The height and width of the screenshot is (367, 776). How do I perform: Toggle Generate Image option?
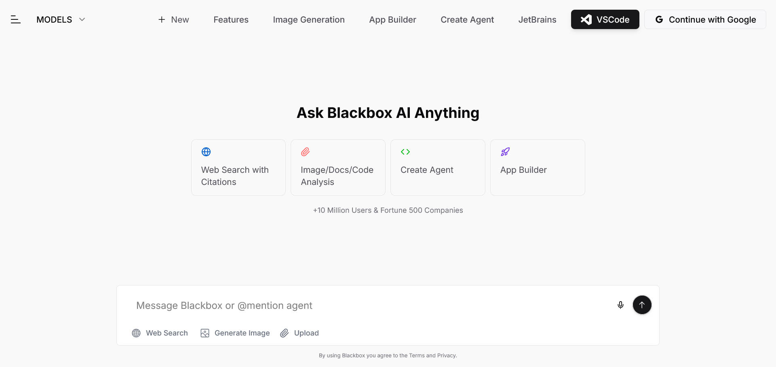pyautogui.click(x=235, y=333)
